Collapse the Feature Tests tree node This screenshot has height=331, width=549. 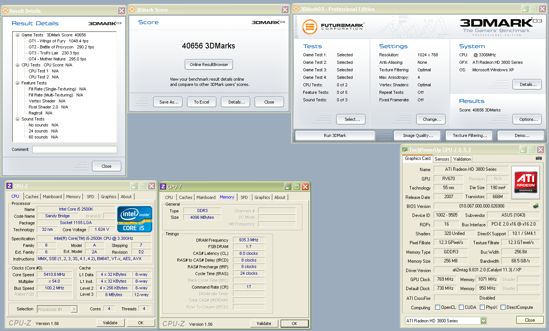click(x=17, y=83)
